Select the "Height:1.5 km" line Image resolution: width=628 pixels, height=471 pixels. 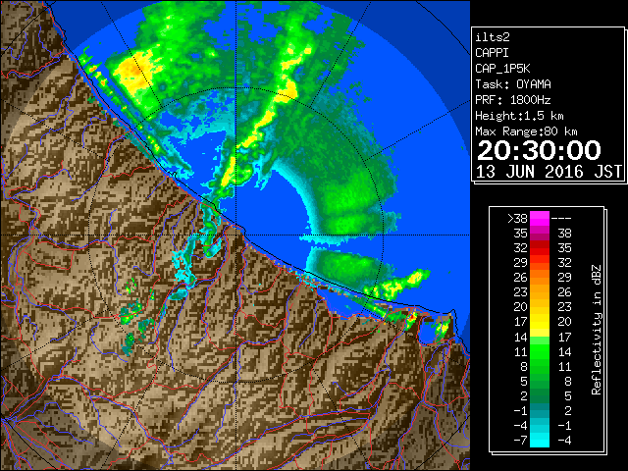(519, 116)
